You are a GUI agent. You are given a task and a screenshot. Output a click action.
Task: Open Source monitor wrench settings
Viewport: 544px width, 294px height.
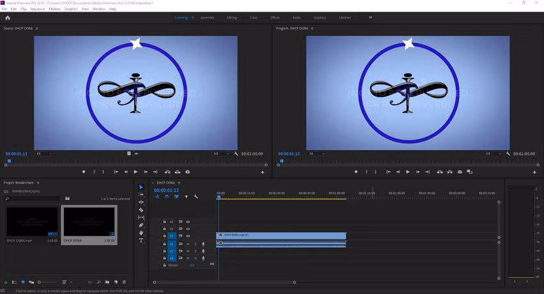coord(236,153)
